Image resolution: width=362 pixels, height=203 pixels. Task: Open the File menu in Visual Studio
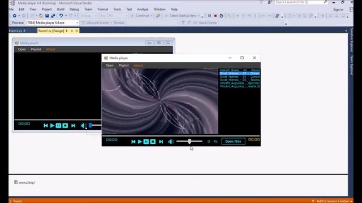pos(11,10)
